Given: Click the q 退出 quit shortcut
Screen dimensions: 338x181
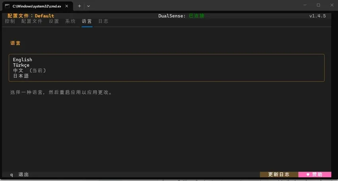Looking at the screenshot, I should click(19, 175).
